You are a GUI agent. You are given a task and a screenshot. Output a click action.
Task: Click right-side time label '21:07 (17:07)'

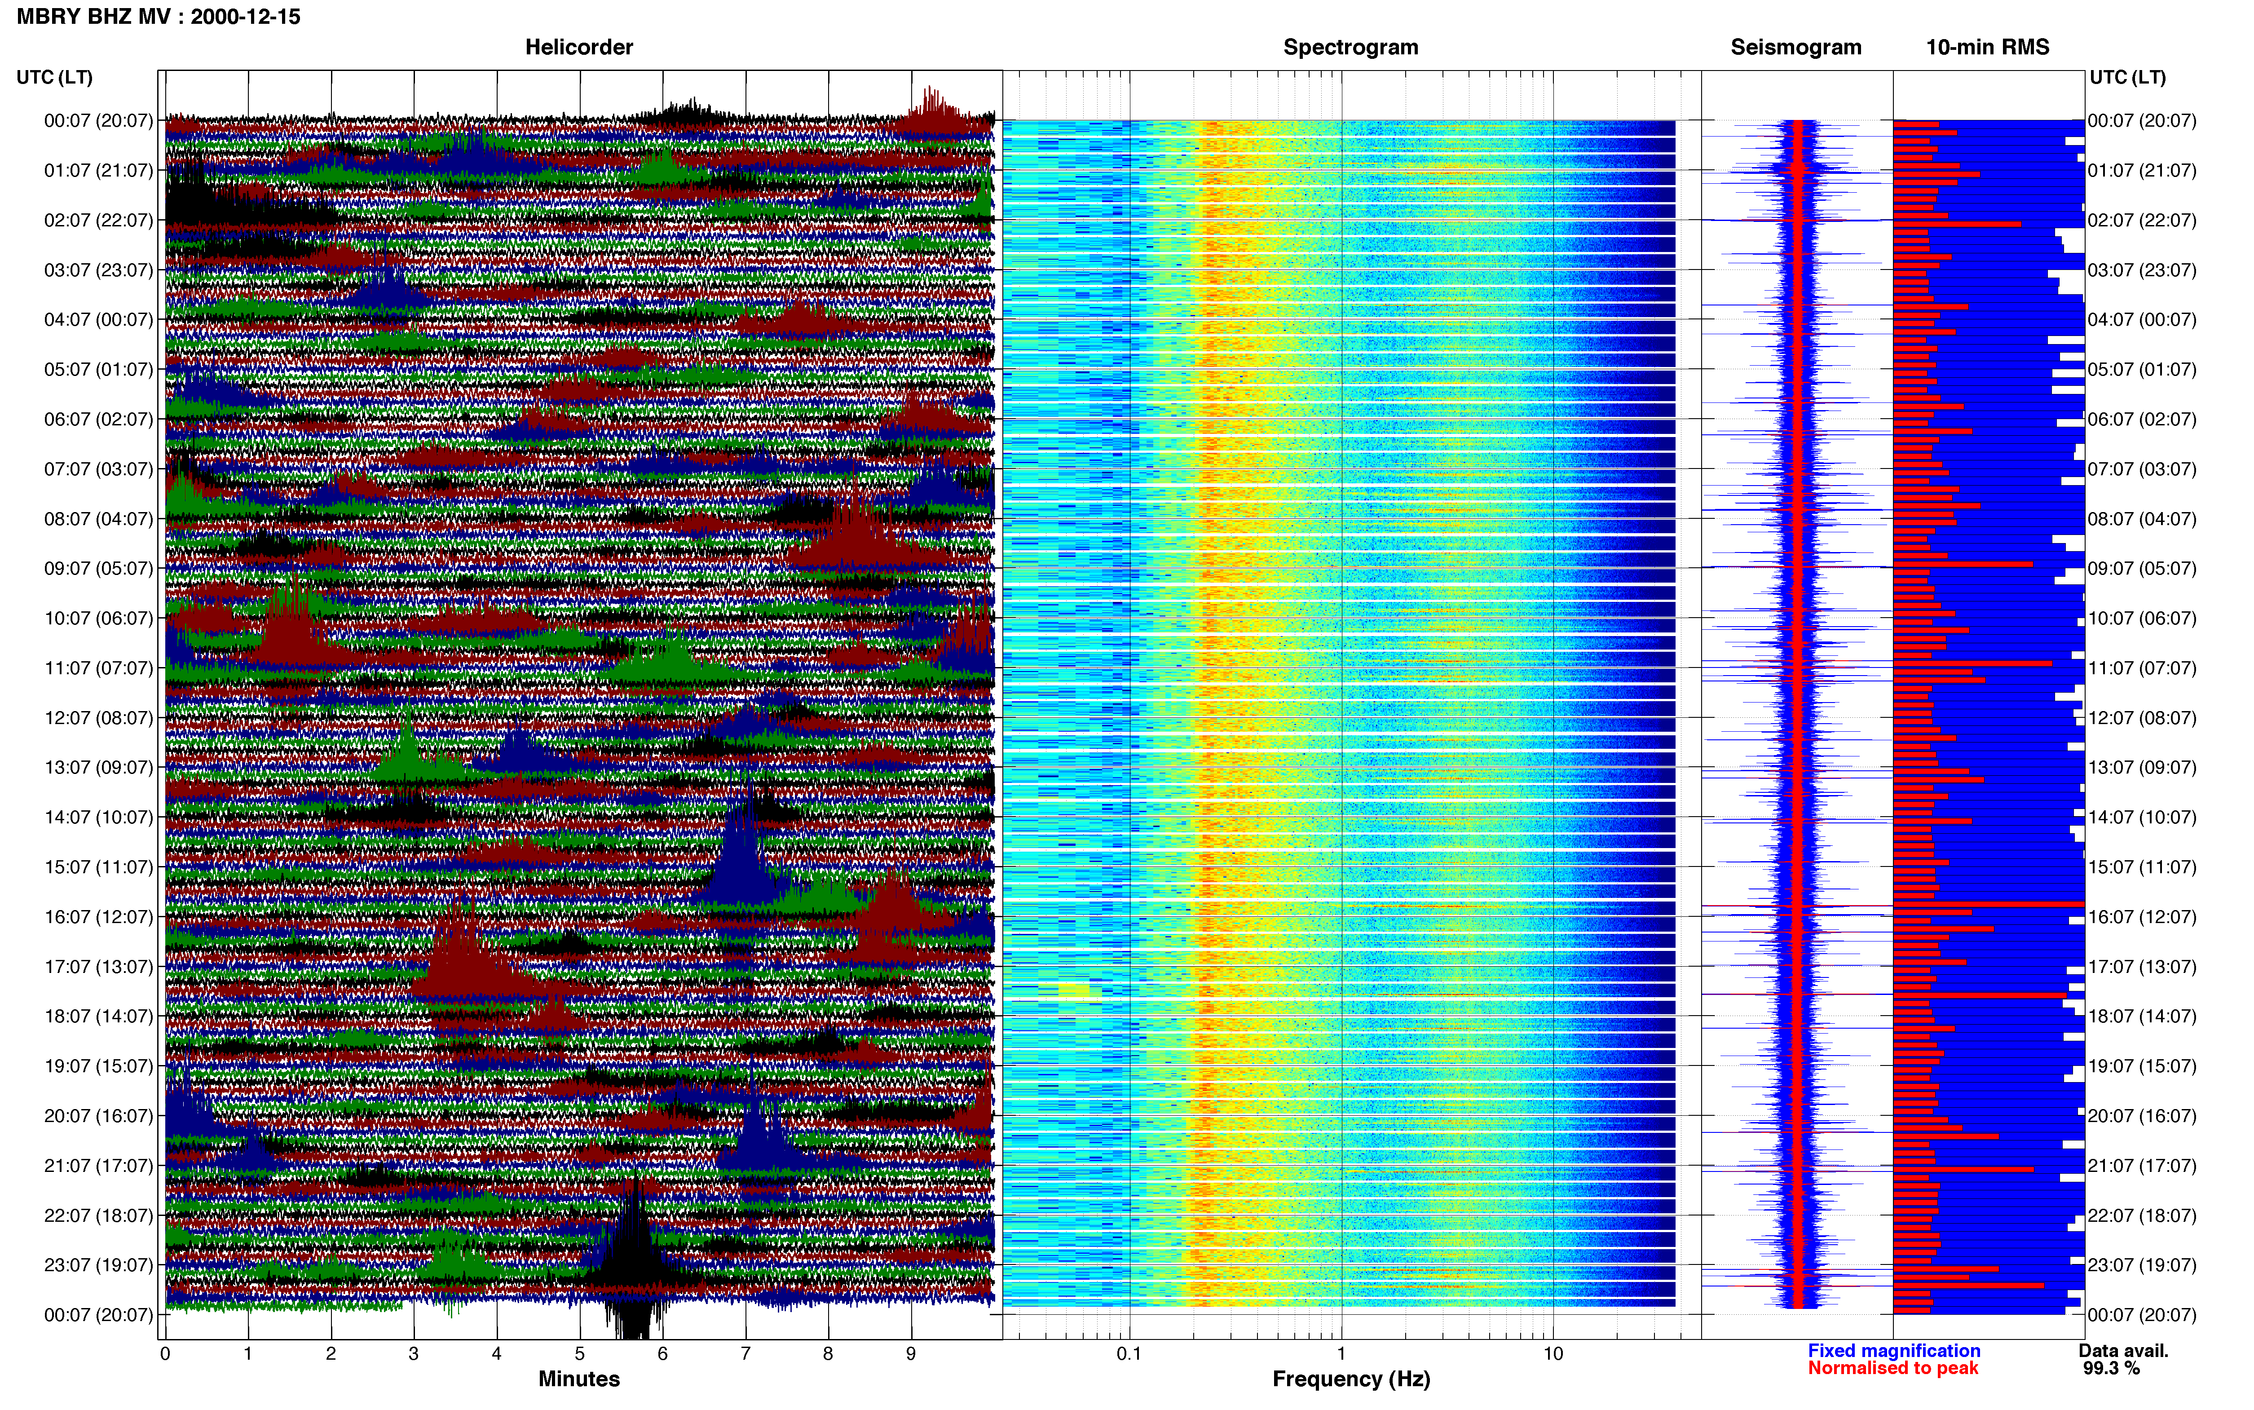(2142, 1165)
